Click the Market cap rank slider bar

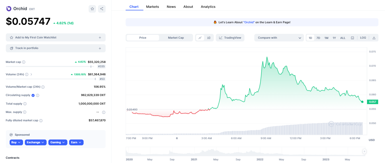(50, 66)
